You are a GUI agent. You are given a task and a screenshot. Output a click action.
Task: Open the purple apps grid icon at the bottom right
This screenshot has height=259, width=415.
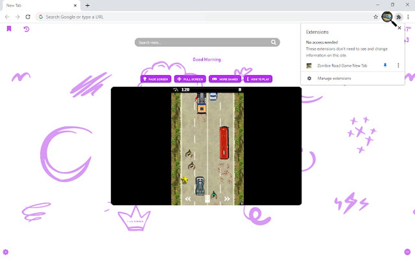click(x=407, y=252)
